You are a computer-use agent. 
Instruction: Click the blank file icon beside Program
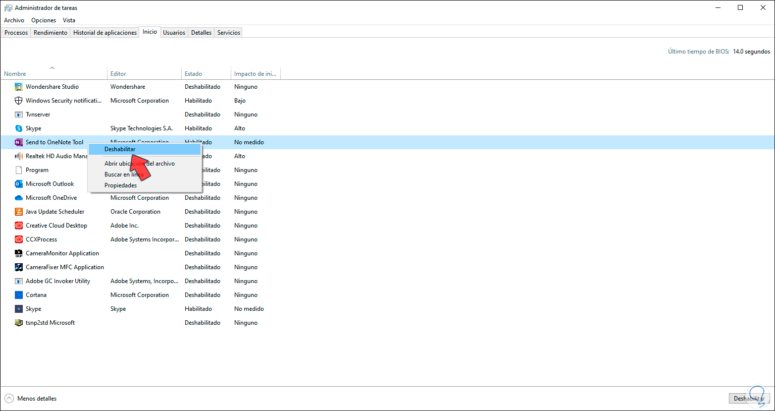19,170
